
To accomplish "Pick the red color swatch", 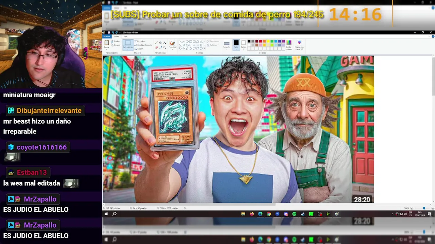I will tap(260, 41).
